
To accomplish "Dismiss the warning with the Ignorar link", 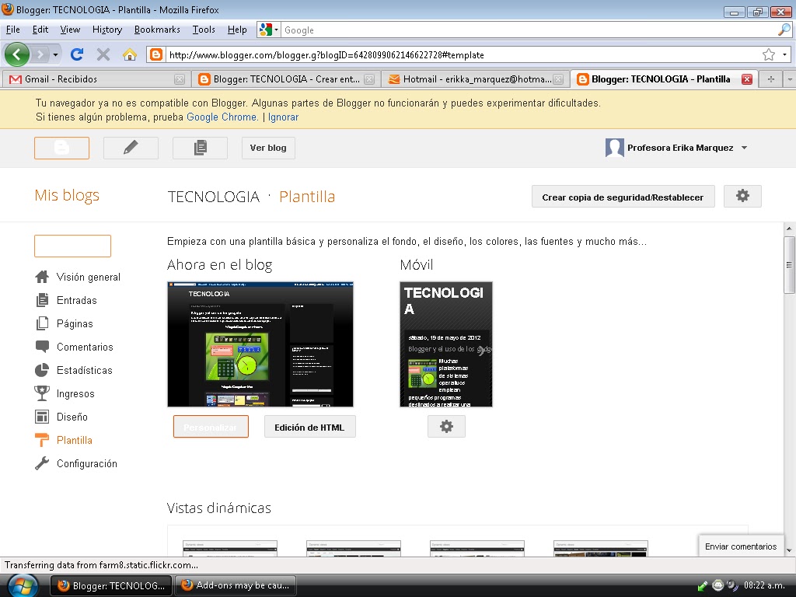I will pyautogui.click(x=283, y=117).
